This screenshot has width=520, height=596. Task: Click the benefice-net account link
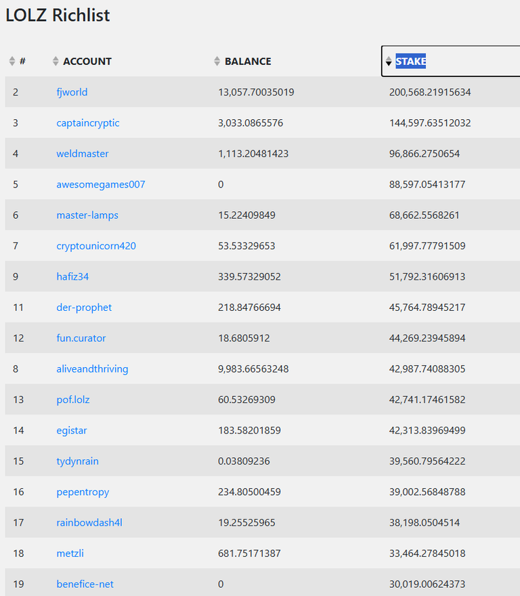(85, 584)
